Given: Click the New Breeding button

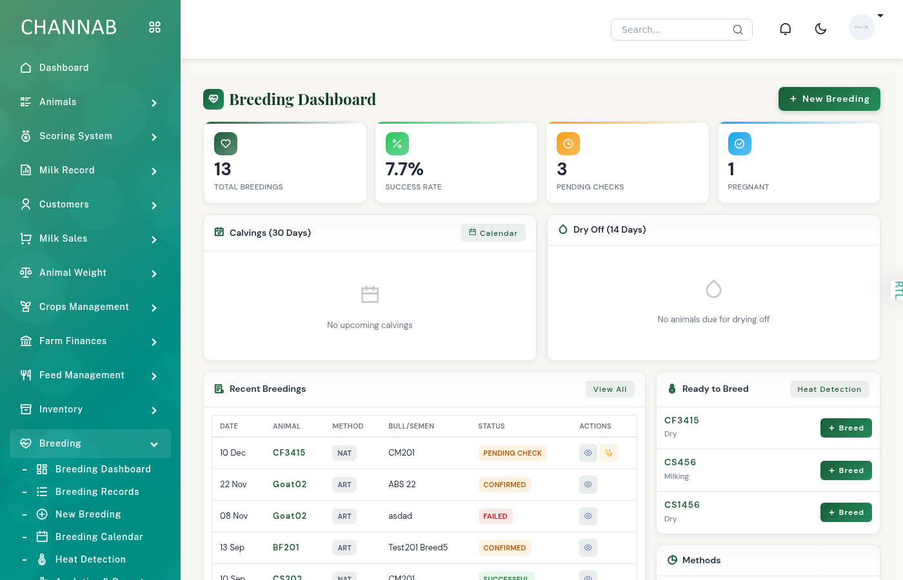Looking at the screenshot, I should click(829, 99).
